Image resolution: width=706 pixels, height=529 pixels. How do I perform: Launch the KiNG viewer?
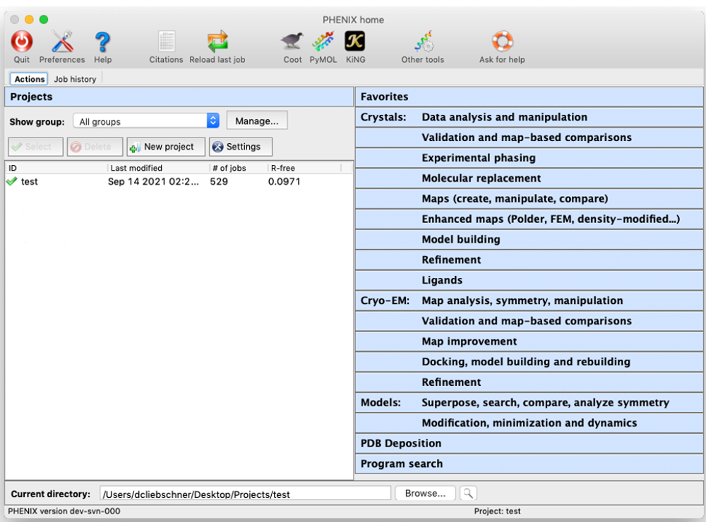click(355, 43)
